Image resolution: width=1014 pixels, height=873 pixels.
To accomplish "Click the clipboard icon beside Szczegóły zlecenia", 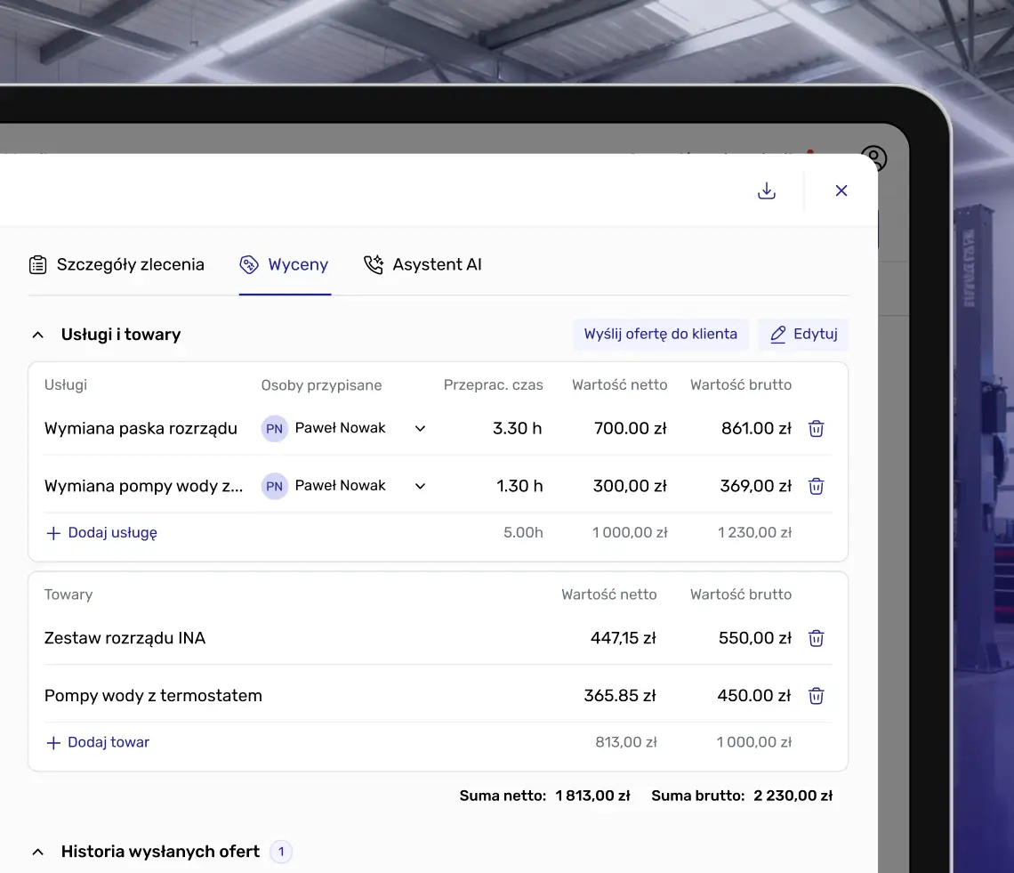I will (x=37, y=264).
